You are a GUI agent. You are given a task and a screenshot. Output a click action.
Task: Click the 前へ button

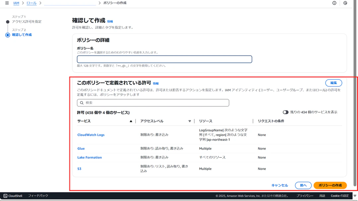pyautogui.click(x=303, y=185)
